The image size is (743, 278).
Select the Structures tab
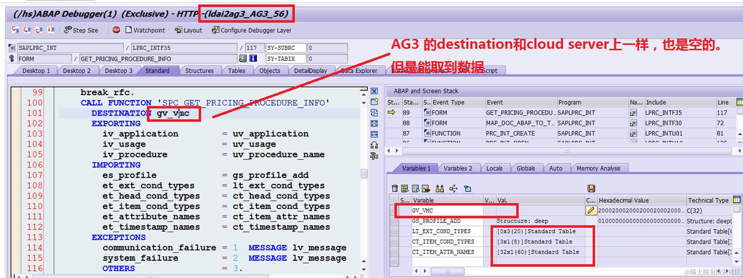pyautogui.click(x=199, y=71)
